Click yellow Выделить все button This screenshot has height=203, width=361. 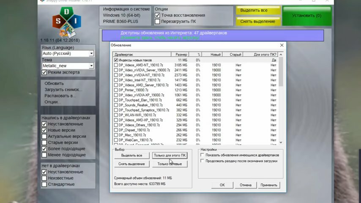click(258, 11)
